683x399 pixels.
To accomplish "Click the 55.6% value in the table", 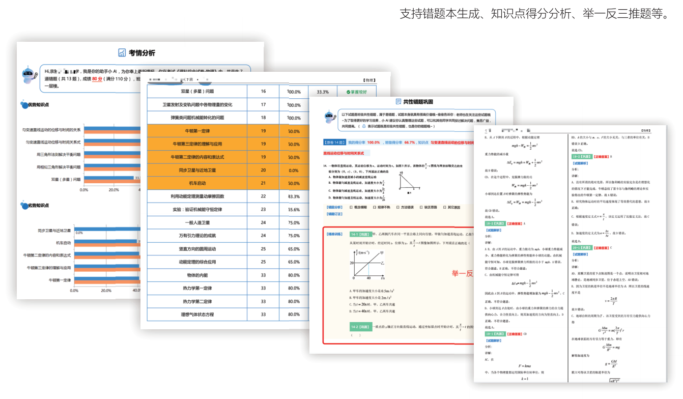I will [x=294, y=210].
